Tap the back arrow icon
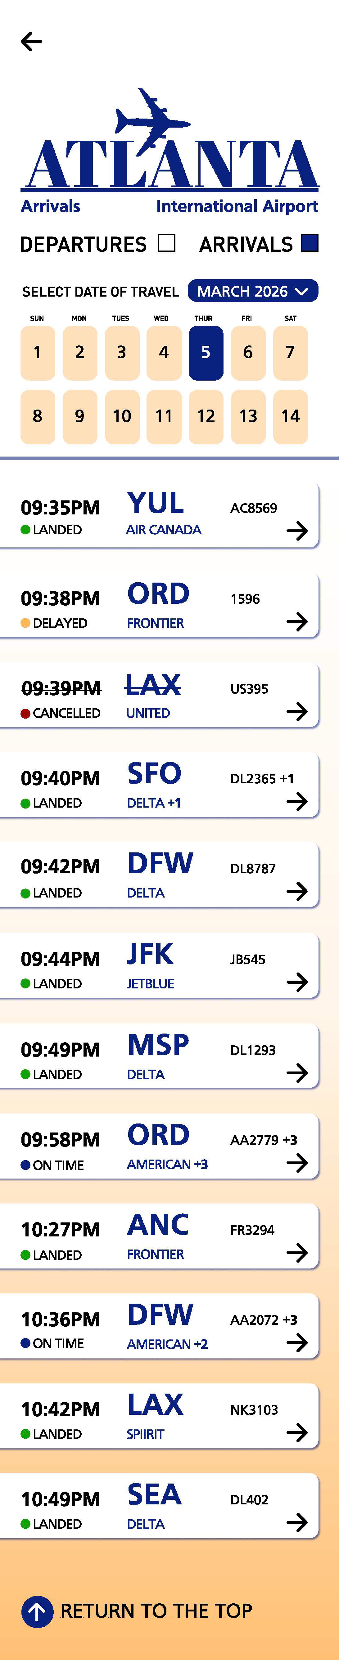This screenshot has height=1660, width=339. pos(31,41)
